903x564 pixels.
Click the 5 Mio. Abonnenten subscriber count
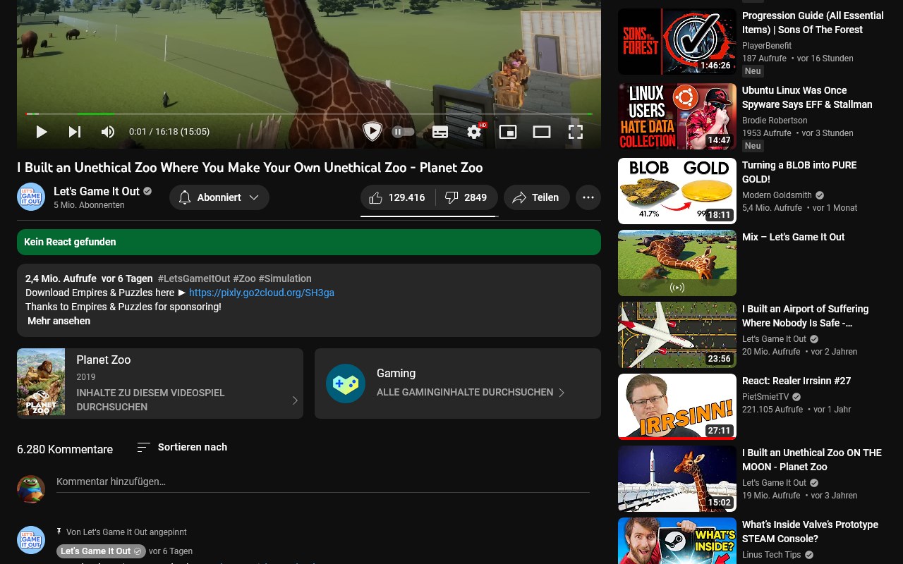coord(89,205)
